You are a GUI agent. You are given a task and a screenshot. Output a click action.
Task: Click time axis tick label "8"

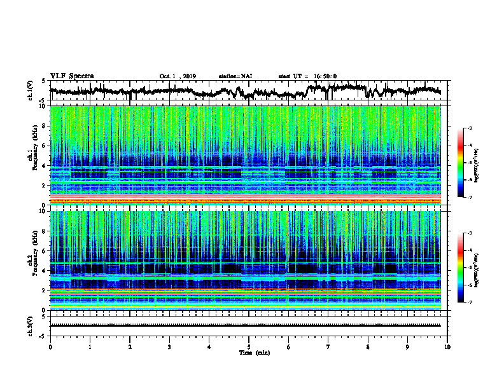pyautogui.click(x=368, y=347)
